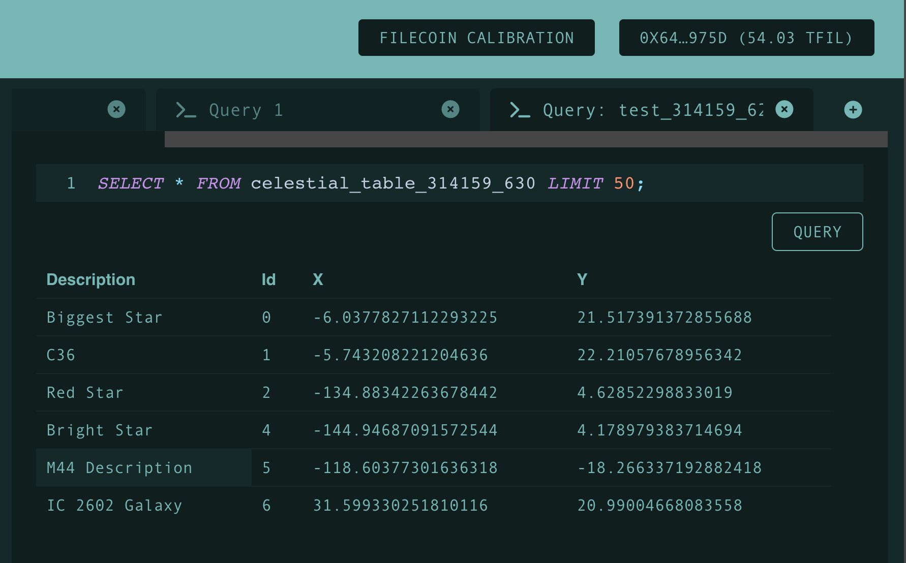
Task: Click Id cell 6 for IC 2602 Galaxy
Action: click(x=266, y=506)
